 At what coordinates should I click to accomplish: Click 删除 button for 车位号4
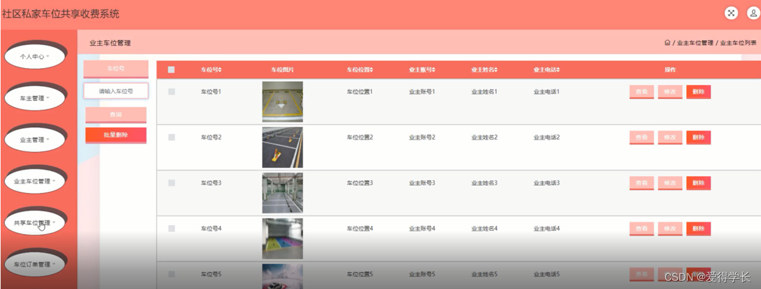point(699,229)
